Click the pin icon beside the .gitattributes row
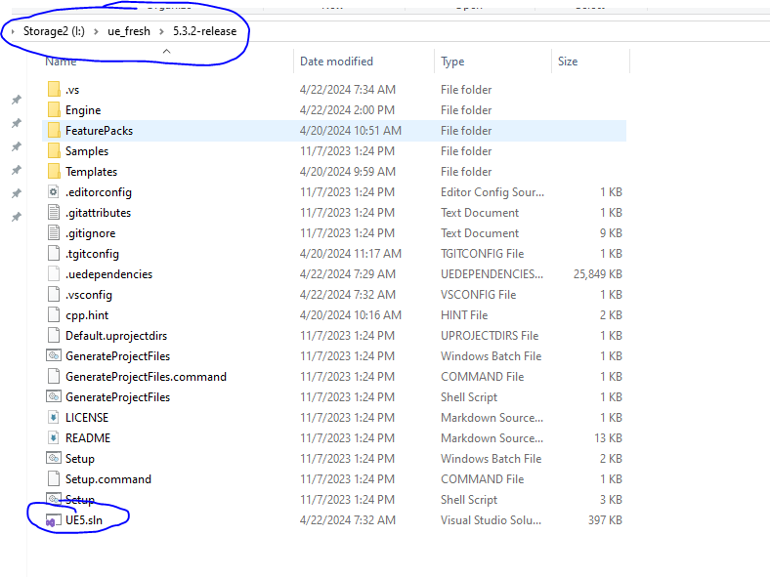This screenshot has height=577, width=770. (x=17, y=217)
